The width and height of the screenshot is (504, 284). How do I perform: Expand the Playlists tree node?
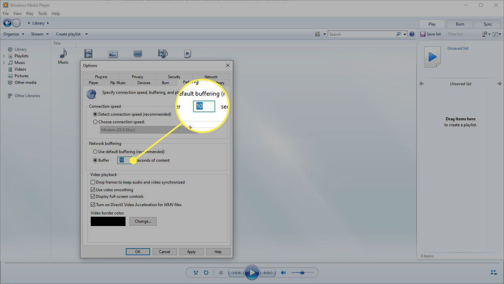[x=4, y=56]
